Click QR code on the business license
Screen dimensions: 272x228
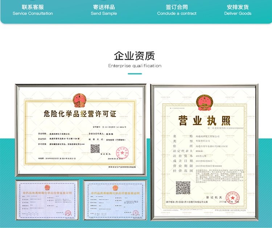tap(183, 188)
